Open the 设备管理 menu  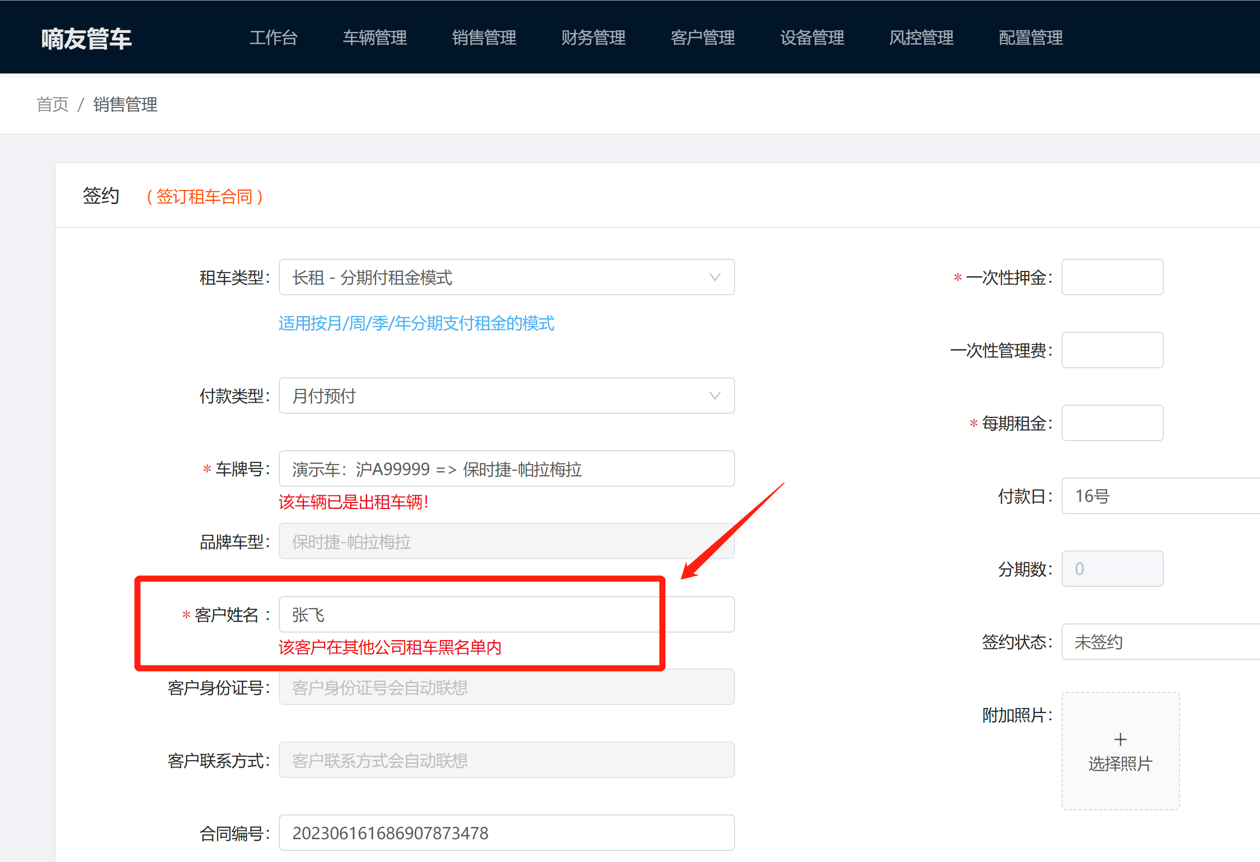point(812,37)
